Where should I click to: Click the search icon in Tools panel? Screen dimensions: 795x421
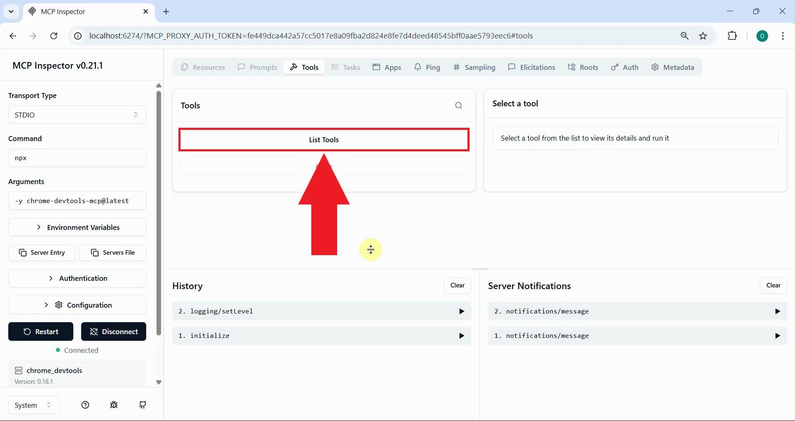coord(459,105)
